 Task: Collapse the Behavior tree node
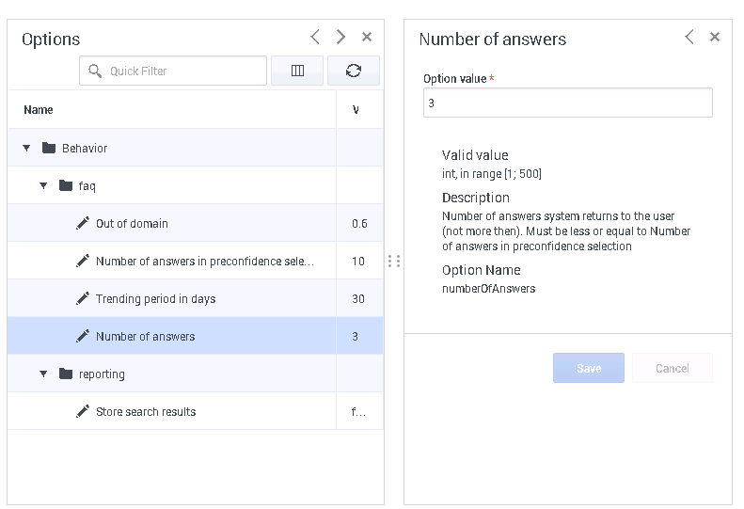click(x=26, y=148)
